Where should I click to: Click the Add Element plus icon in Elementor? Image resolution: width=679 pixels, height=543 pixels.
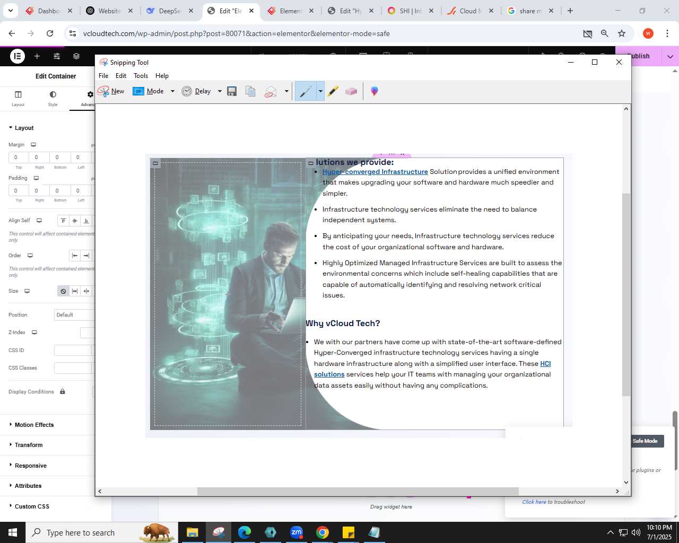point(37,56)
